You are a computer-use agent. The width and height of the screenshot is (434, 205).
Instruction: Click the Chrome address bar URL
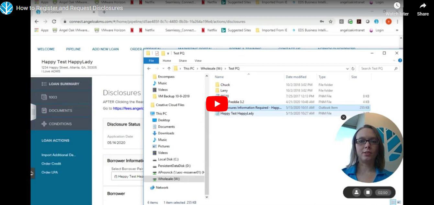click(157, 22)
